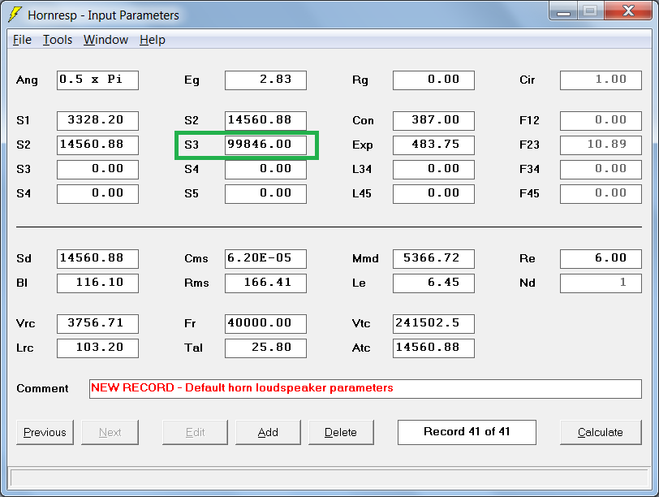This screenshot has width=659, height=497.
Task: Click the Ang field showing 0.5 x Pi
Action: [x=97, y=80]
